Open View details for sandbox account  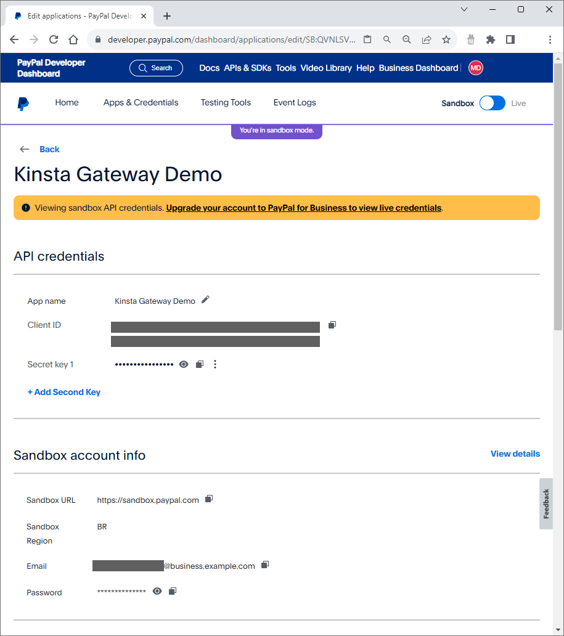point(515,454)
